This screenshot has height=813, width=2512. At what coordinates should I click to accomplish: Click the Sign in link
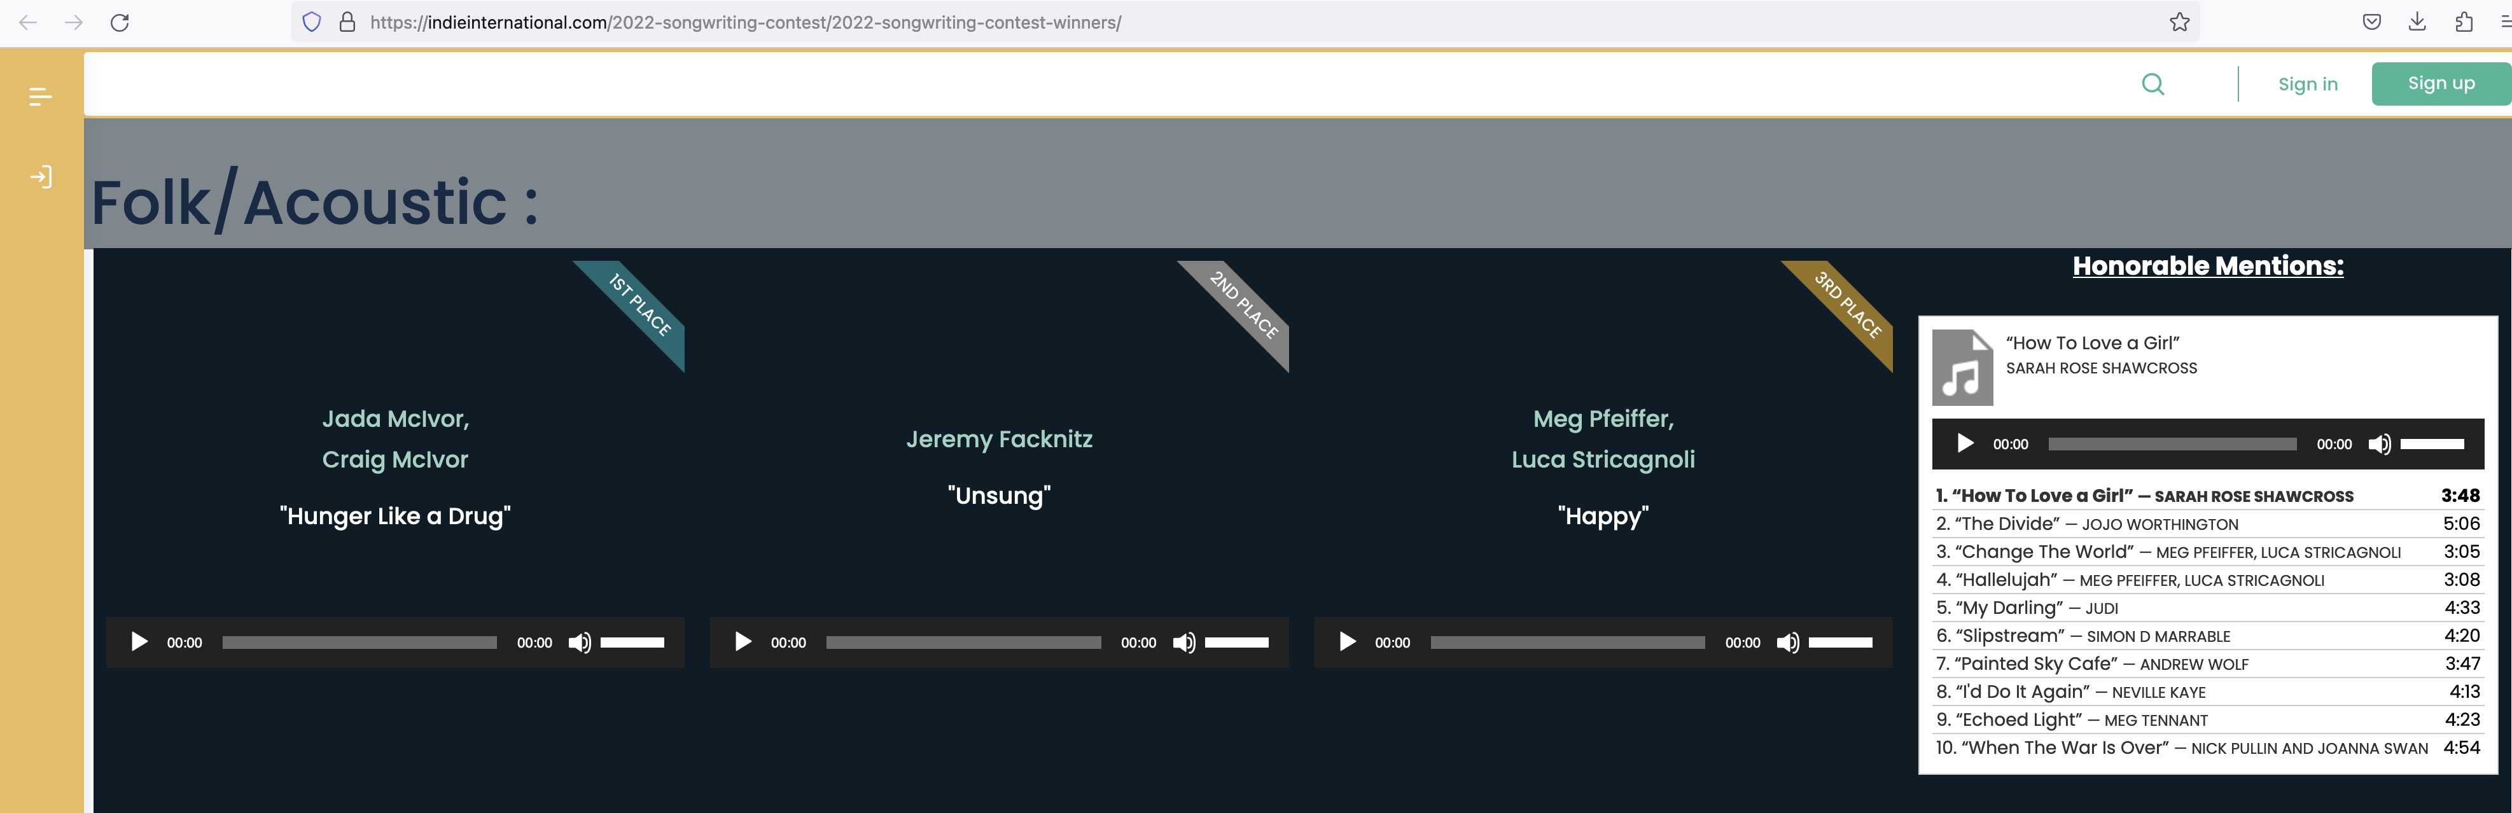(x=2307, y=85)
